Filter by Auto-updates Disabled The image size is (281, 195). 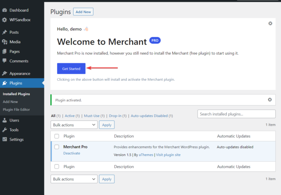[x=149, y=116]
